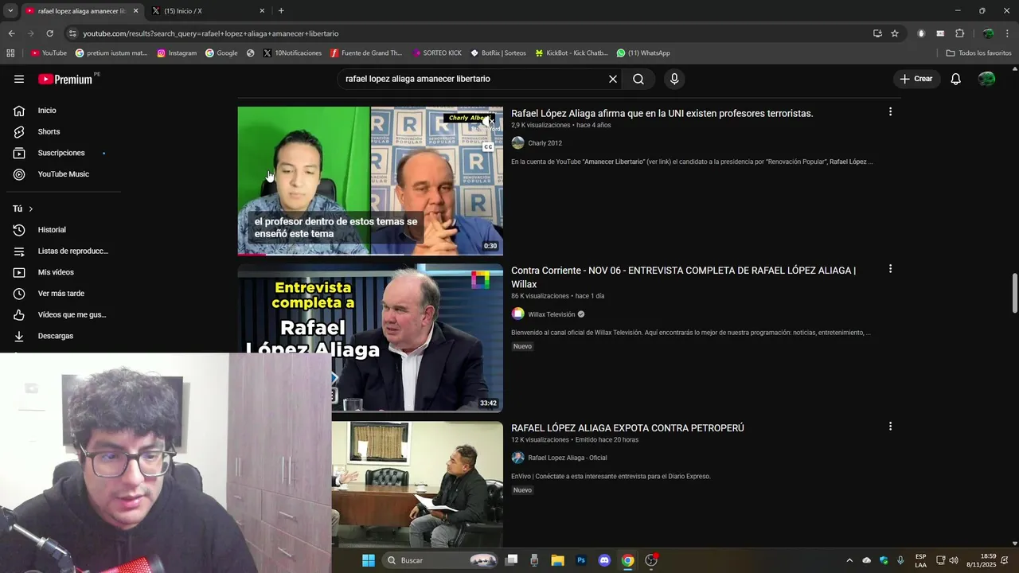Open YouTube notifications bell
Viewport: 1019px width, 573px height.
[956, 79]
